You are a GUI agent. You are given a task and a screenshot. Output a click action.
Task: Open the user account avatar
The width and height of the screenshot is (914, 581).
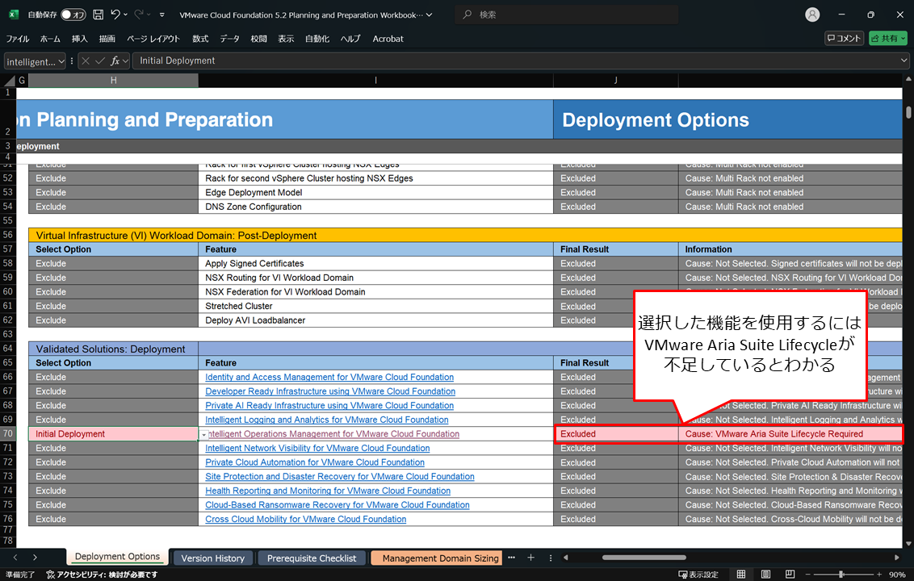pos(812,15)
